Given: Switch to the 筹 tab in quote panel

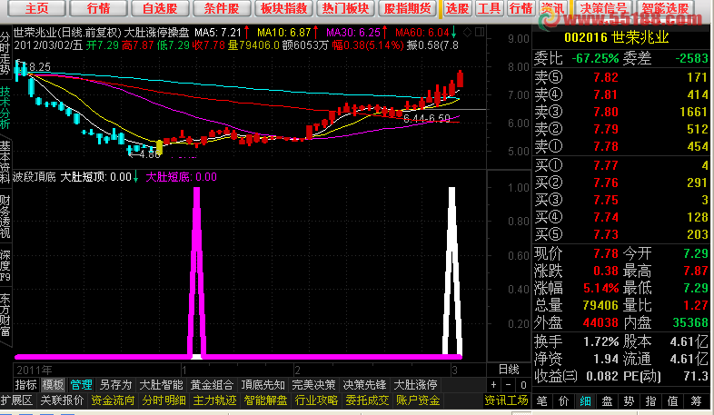Looking at the screenshot, I should pyautogui.click(x=696, y=400).
